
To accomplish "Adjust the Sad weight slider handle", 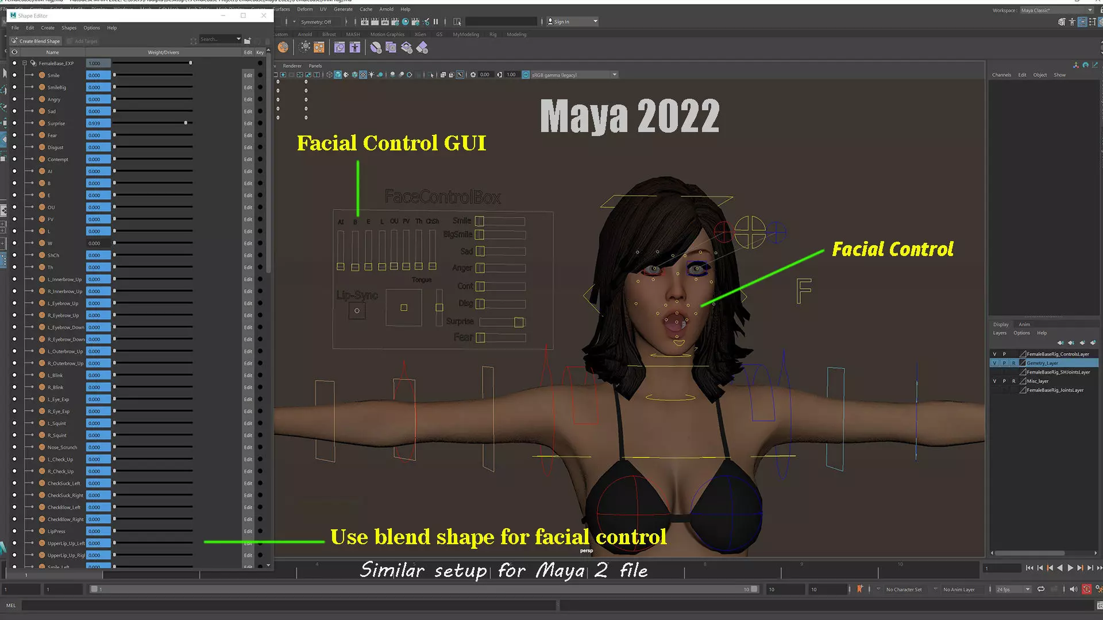I will pos(114,111).
